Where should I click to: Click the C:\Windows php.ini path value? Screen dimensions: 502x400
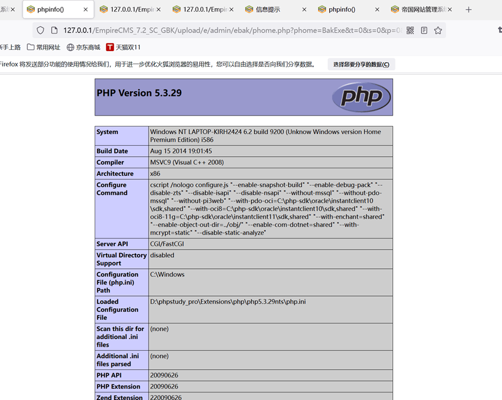tap(167, 275)
